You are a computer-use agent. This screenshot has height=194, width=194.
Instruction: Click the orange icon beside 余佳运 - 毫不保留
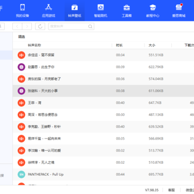[22, 55]
